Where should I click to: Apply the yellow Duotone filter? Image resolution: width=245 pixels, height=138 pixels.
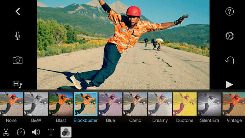pyautogui.click(x=185, y=104)
